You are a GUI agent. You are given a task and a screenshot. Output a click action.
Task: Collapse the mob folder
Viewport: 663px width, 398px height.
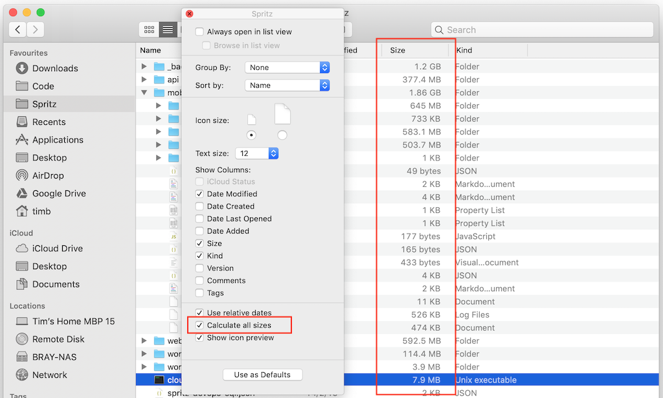coord(144,93)
